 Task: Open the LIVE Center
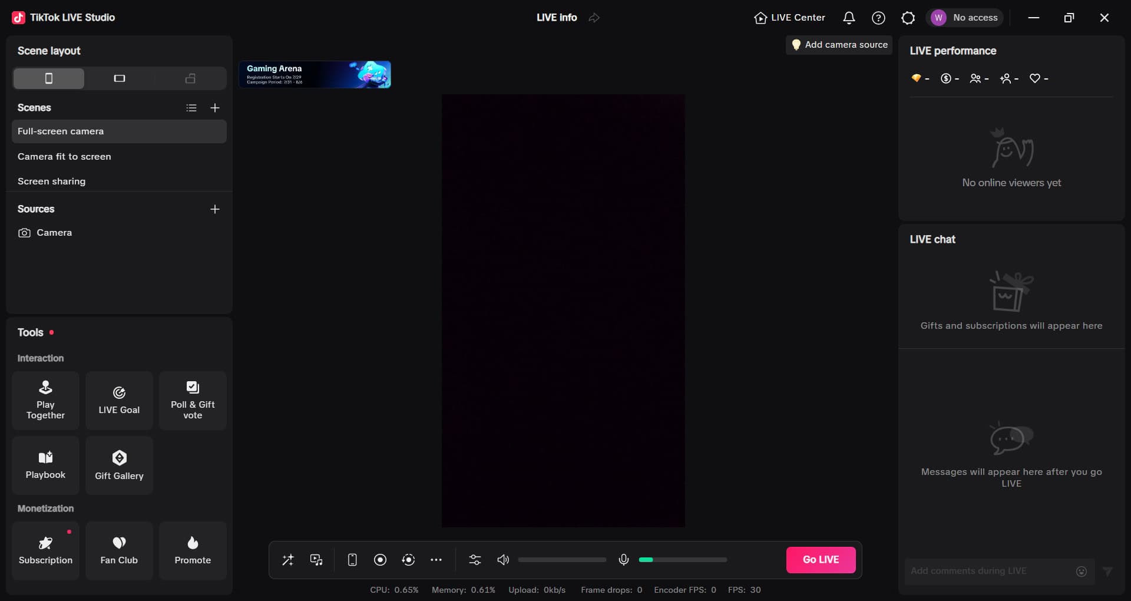789,18
